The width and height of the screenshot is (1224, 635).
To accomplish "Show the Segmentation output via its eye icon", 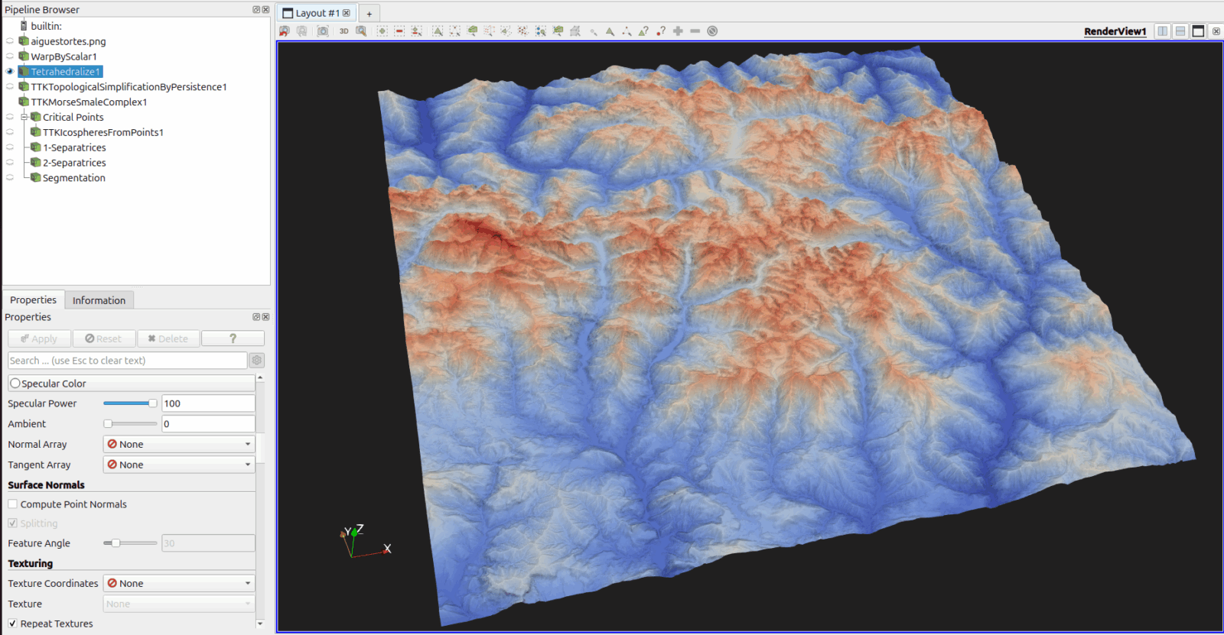I will pos(10,178).
